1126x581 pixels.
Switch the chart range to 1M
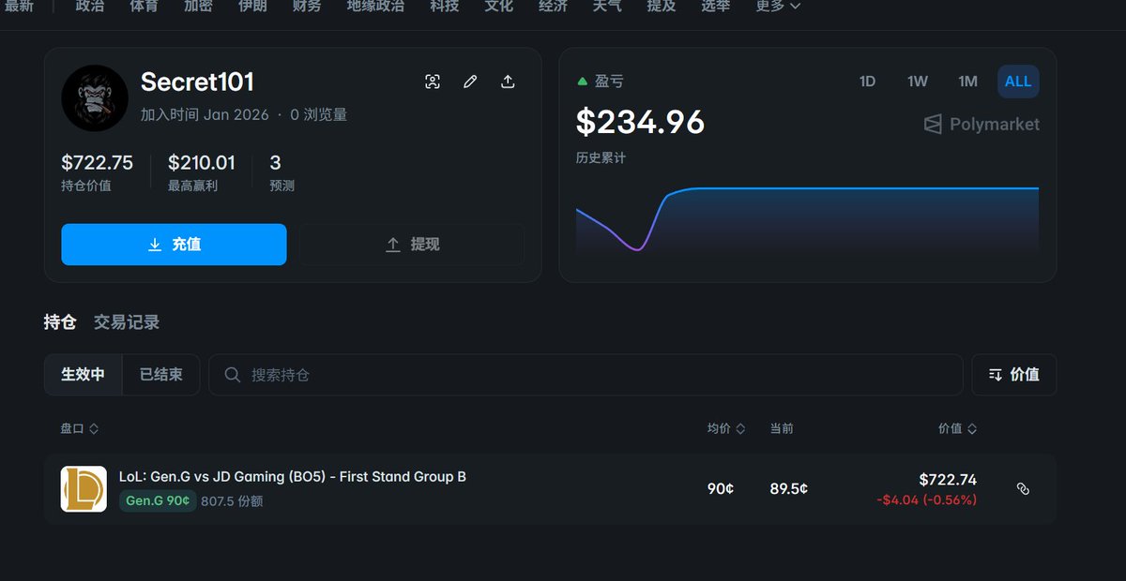point(967,82)
